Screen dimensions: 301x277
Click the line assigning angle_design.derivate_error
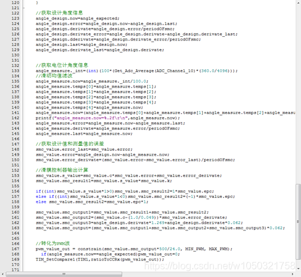(x=137, y=34)
